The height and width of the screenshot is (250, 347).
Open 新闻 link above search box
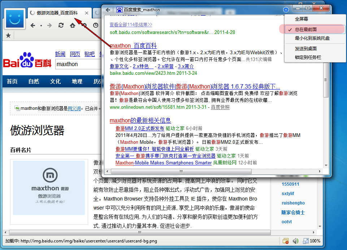coord(60,54)
